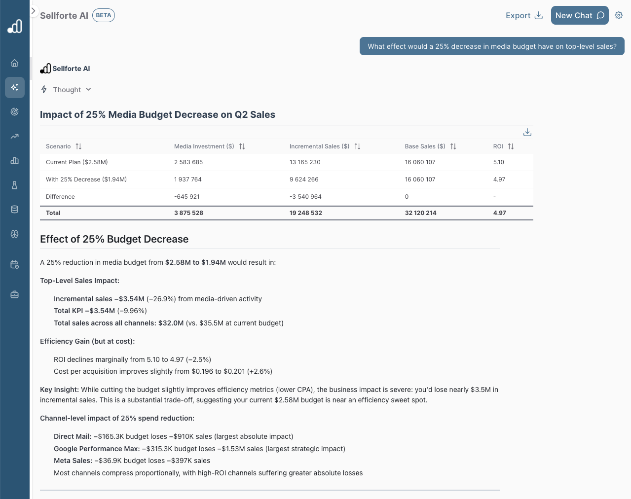Image resolution: width=631 pixels, height=499 pixels.
Task: Sort table by ROI column
Action: 511,146
